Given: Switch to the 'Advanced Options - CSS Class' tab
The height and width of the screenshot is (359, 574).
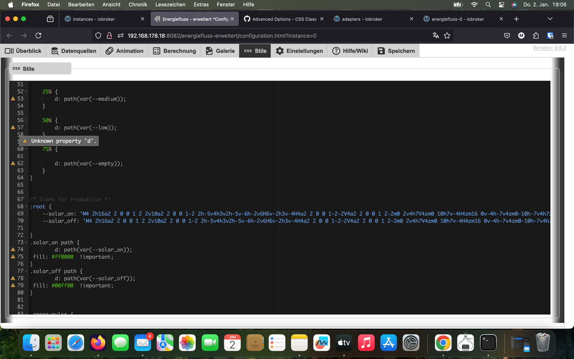Looking at the screenshot, I should [x=285, y=19].
